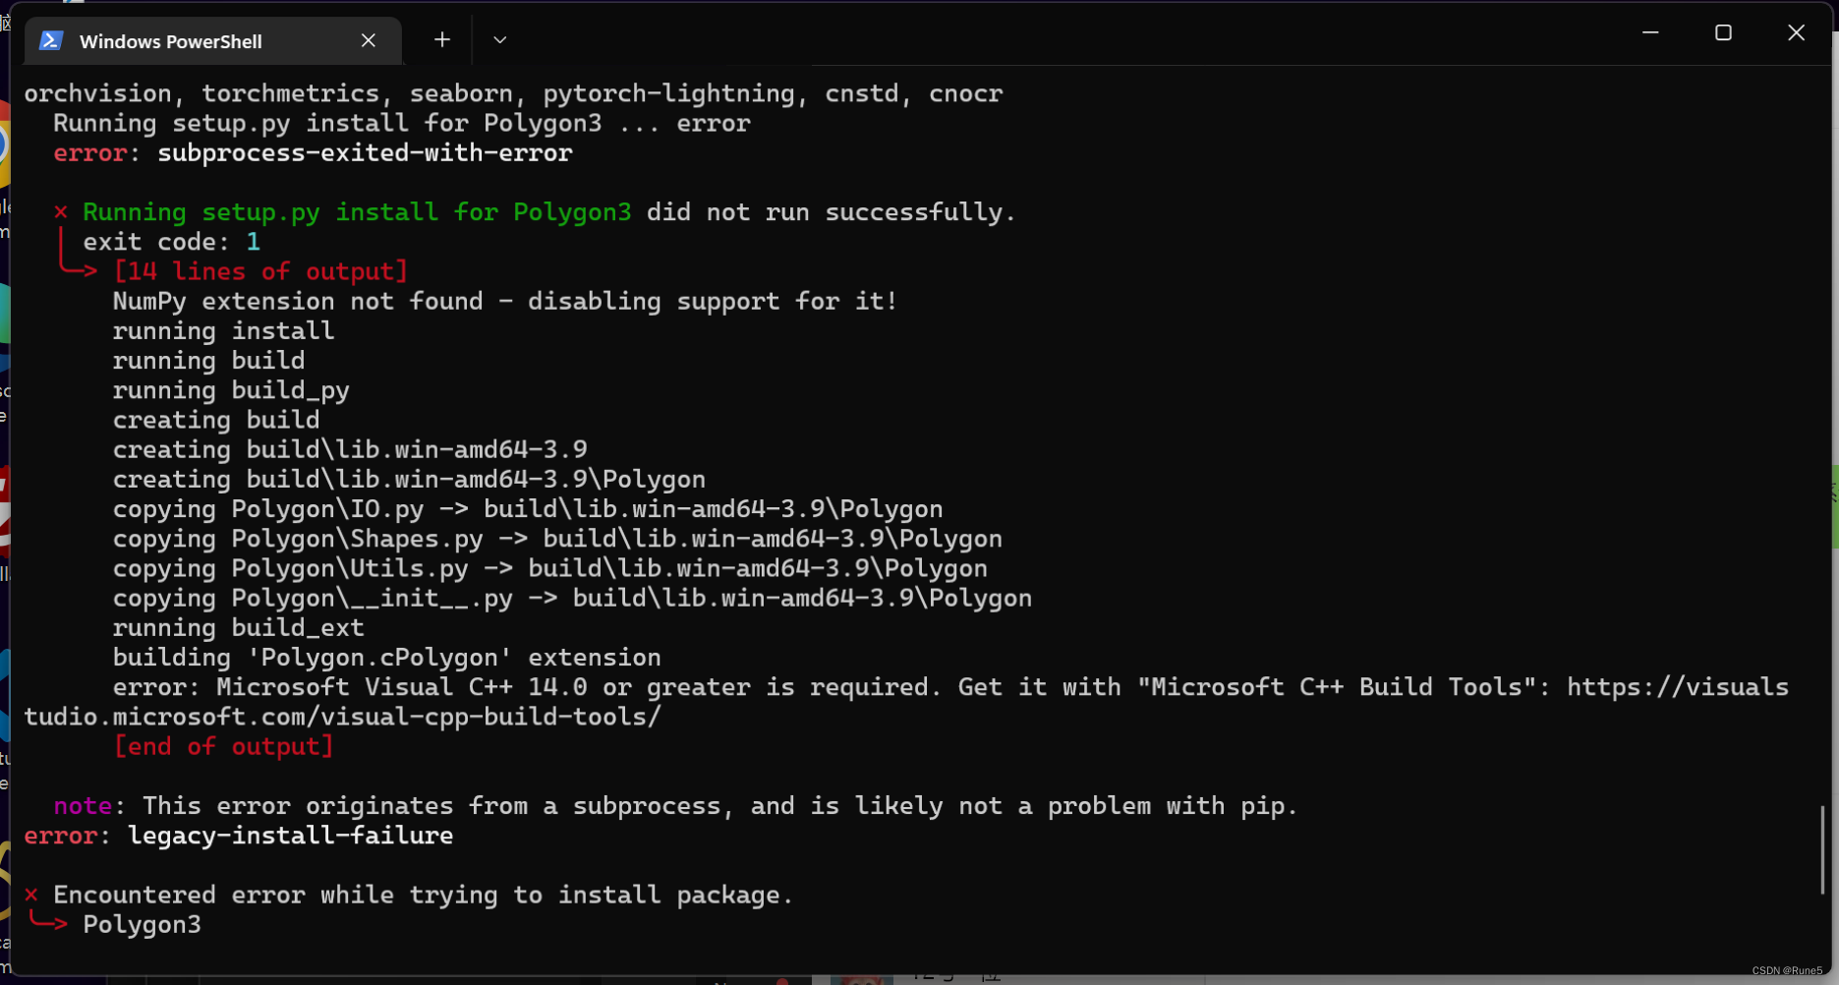Select the Windows PowerShell tab
Screen dimensions: 1839x985
[172, 40]
